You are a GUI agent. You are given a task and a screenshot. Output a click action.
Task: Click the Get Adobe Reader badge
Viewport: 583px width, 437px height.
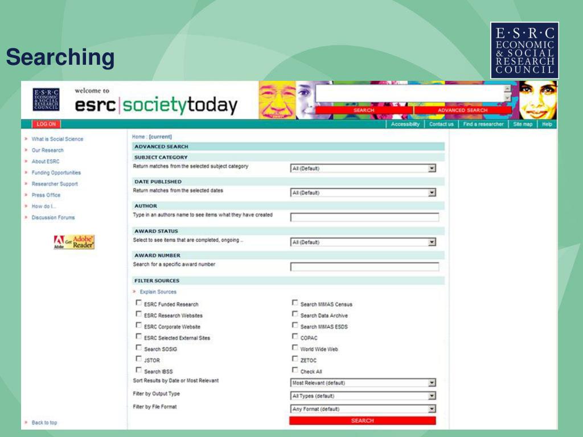tap(74, 242)
